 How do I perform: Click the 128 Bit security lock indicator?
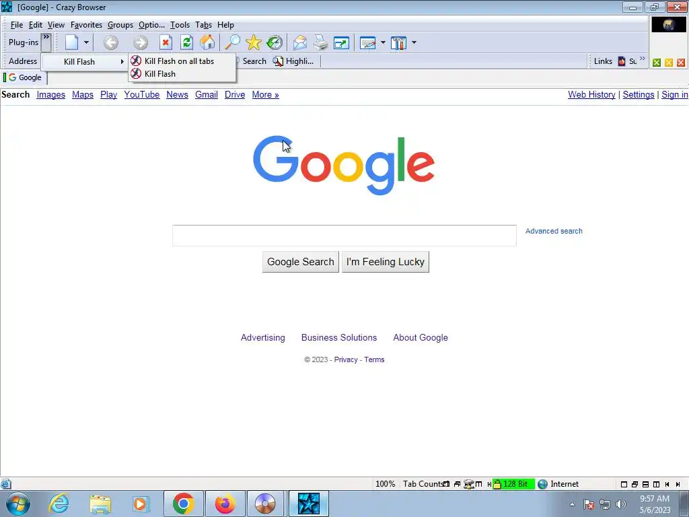[513, 484]
